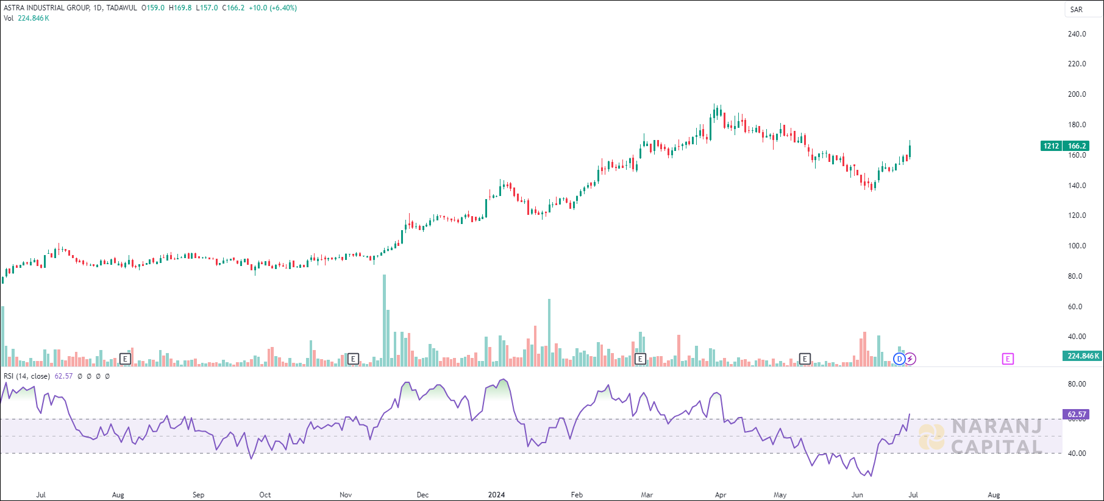Click the Oct label on time axis

point(265,495)
